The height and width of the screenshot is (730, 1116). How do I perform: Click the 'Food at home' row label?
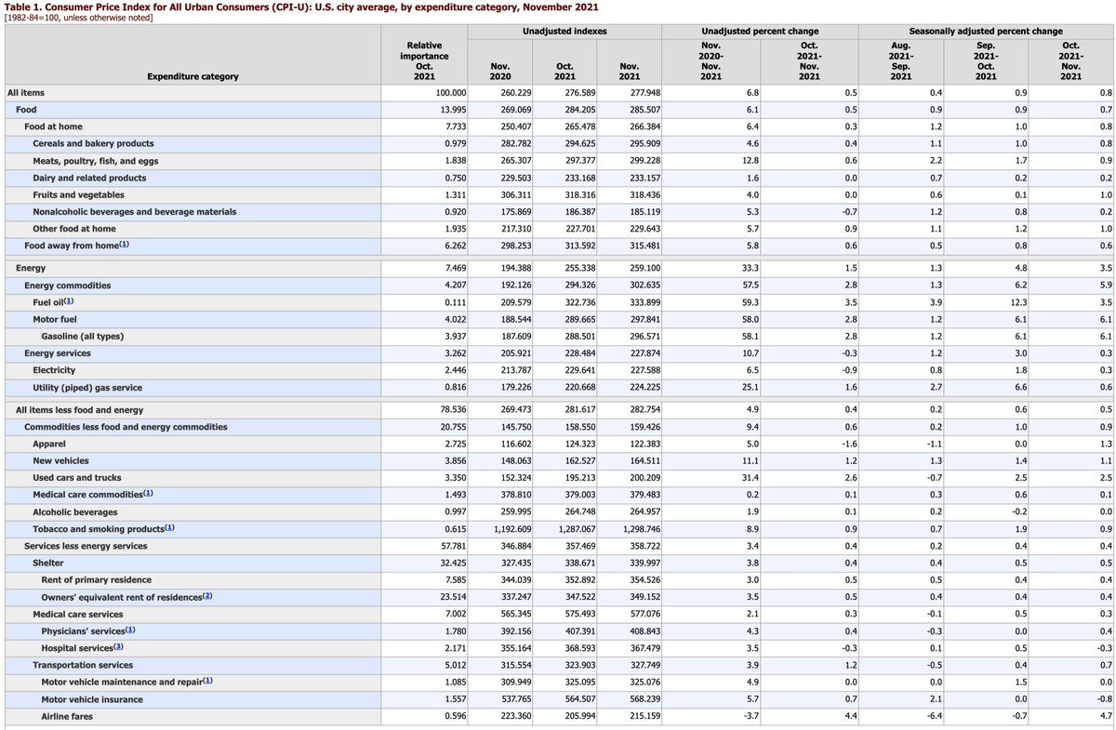coord(53,126)
